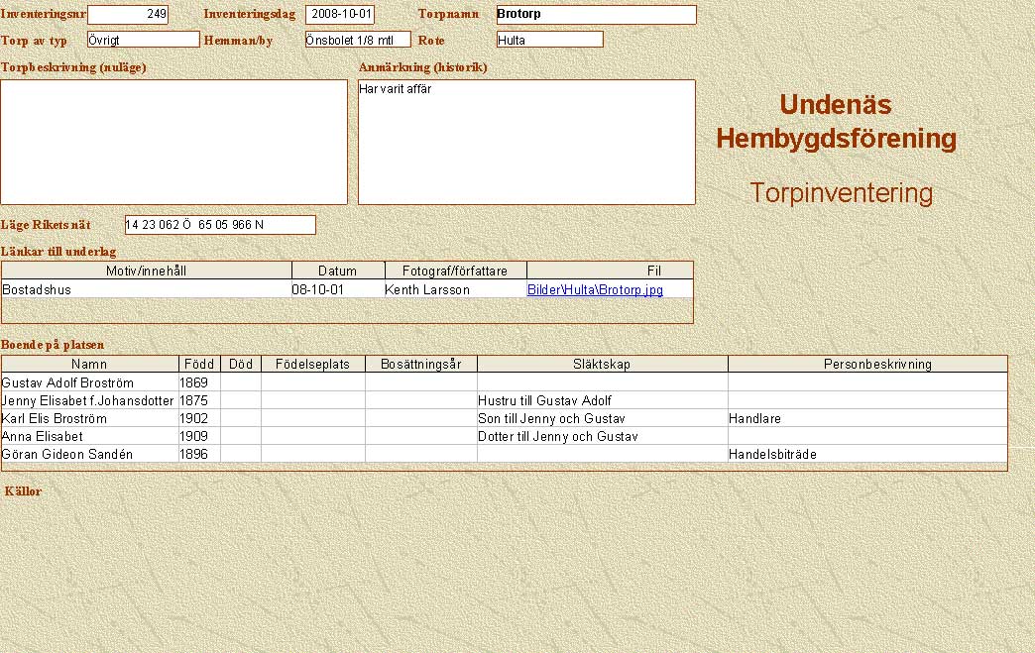This screenshot has width=1035, height=653.
Task: Click the Kenth Larsson photographer cell
Action: coord(455,290)
